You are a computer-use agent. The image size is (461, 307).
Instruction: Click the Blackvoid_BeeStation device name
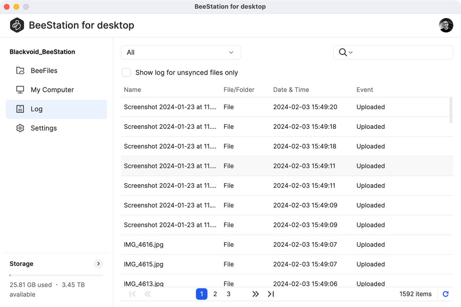tap(42, 52)
